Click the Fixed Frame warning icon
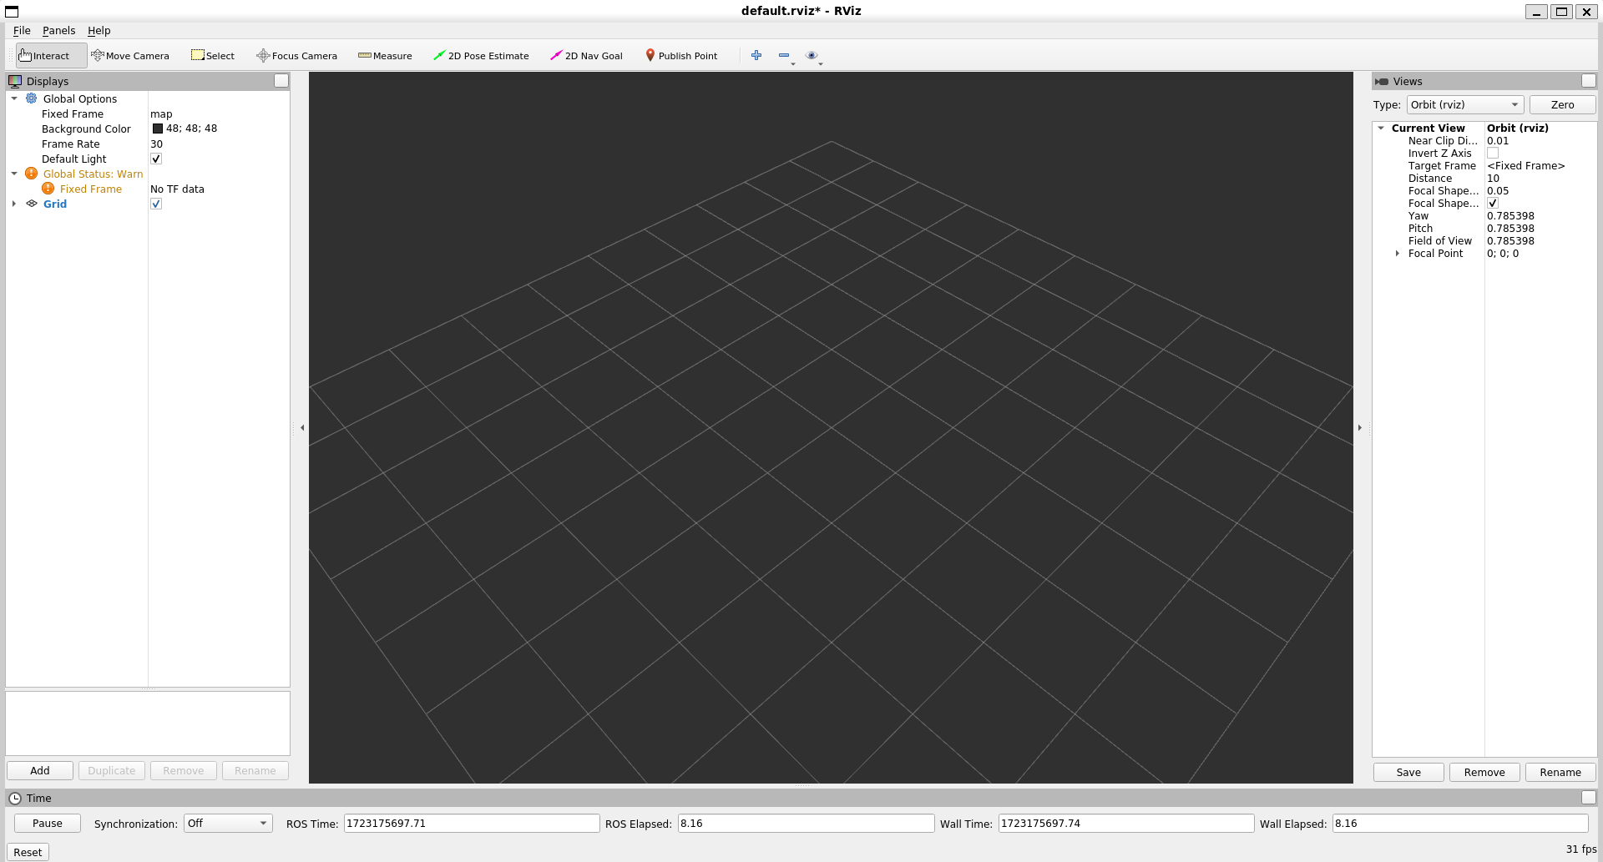 coord(48,189)
